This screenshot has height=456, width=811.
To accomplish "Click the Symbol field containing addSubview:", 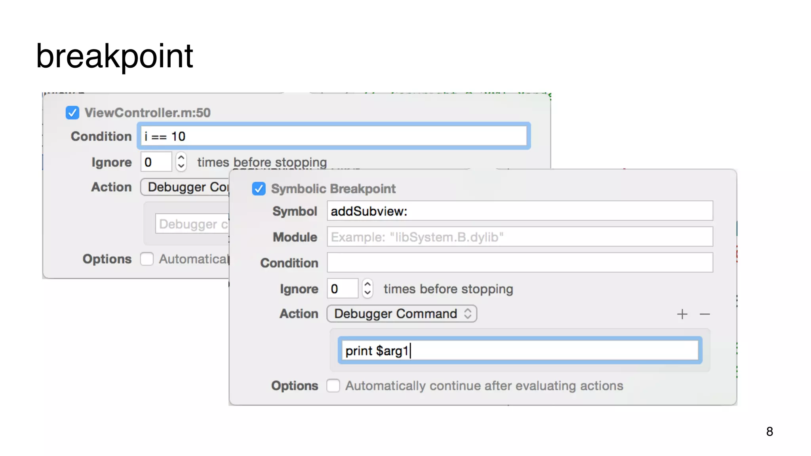I will (x=520, y=211).
